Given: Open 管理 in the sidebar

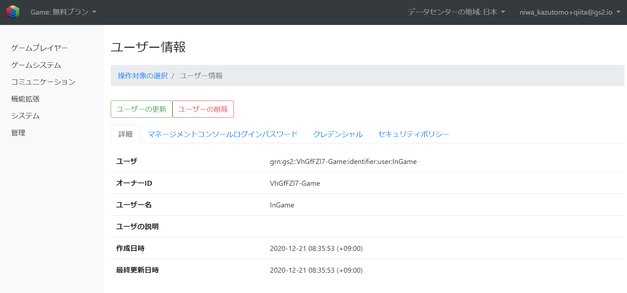Looking at the screenshot, I should 18,133.
